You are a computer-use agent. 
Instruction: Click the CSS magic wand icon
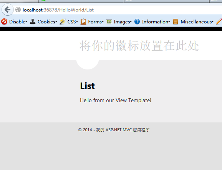[63, 21]
